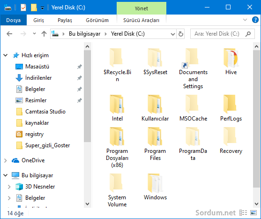Open the MSOCache folder
The height and width of the screenshot is (219, 261).
193,108
